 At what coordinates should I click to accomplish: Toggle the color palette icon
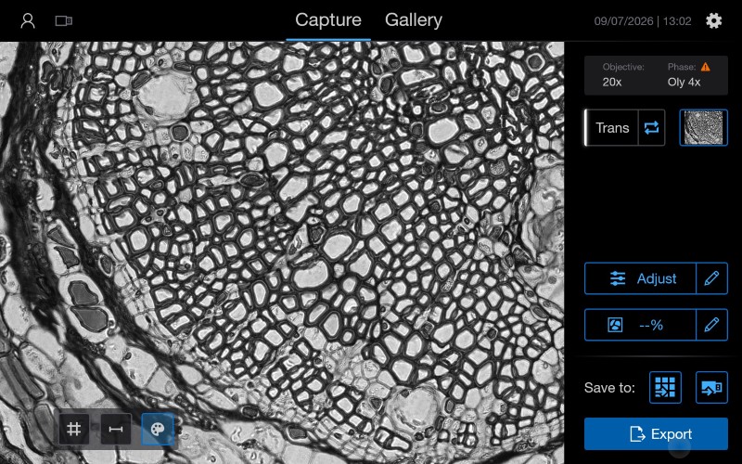(x=158, y=429)
